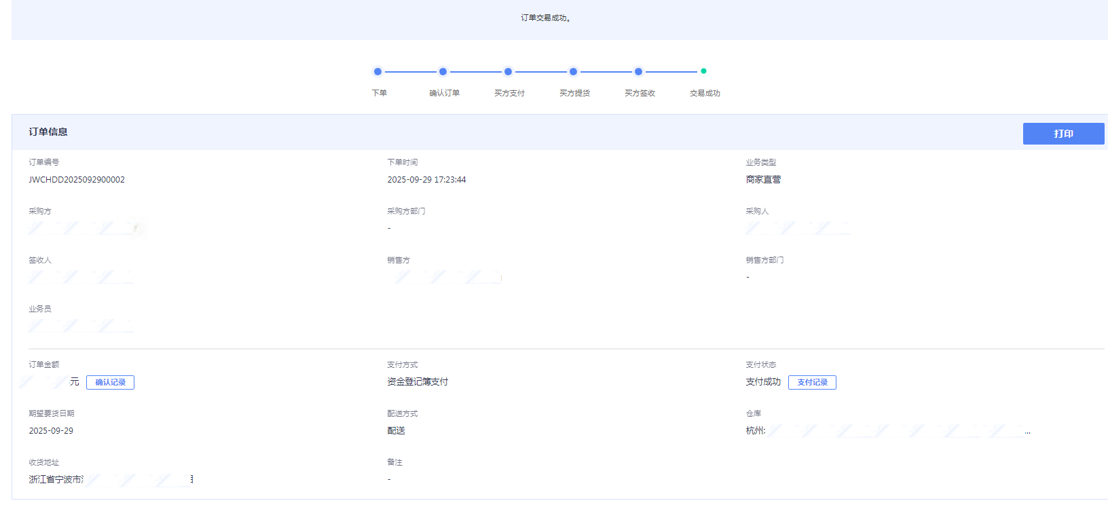Click the 支付成功 status text
This screenshot has width=1108, height=507.
coord(763,382)
